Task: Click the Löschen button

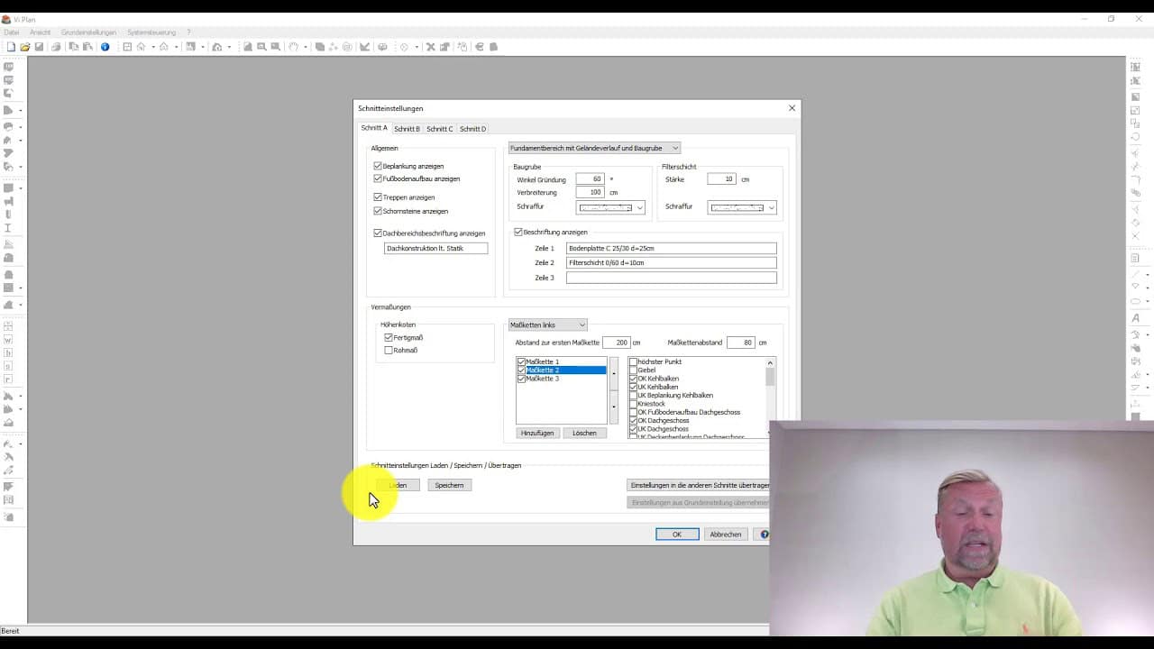Action: coord(584,433)
